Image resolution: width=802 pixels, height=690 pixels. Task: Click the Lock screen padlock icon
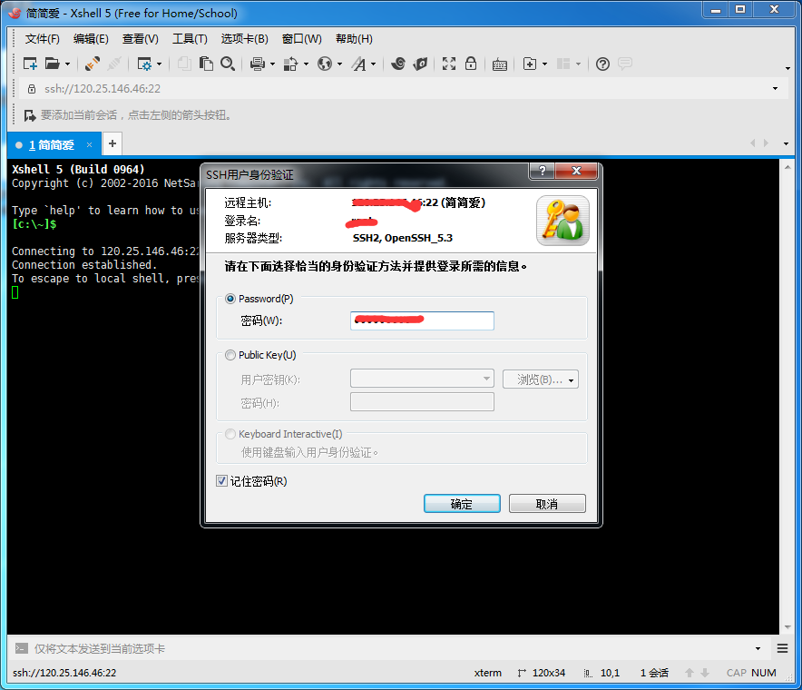471,64
